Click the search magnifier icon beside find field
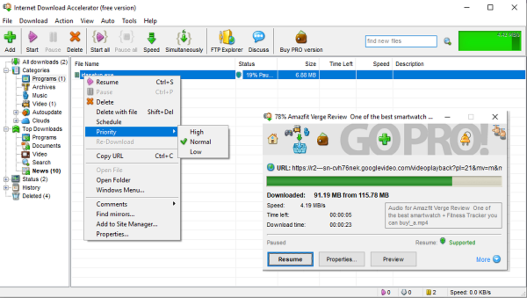527x298 pixels. click(447, 41)
